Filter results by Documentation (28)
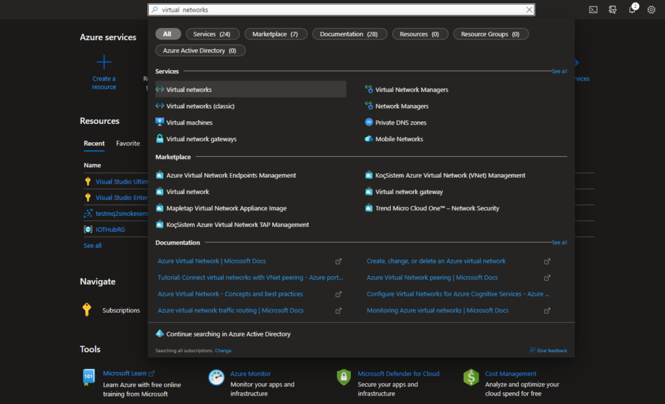The width and height of the screenshot is (665, 404). coord(349,34)
